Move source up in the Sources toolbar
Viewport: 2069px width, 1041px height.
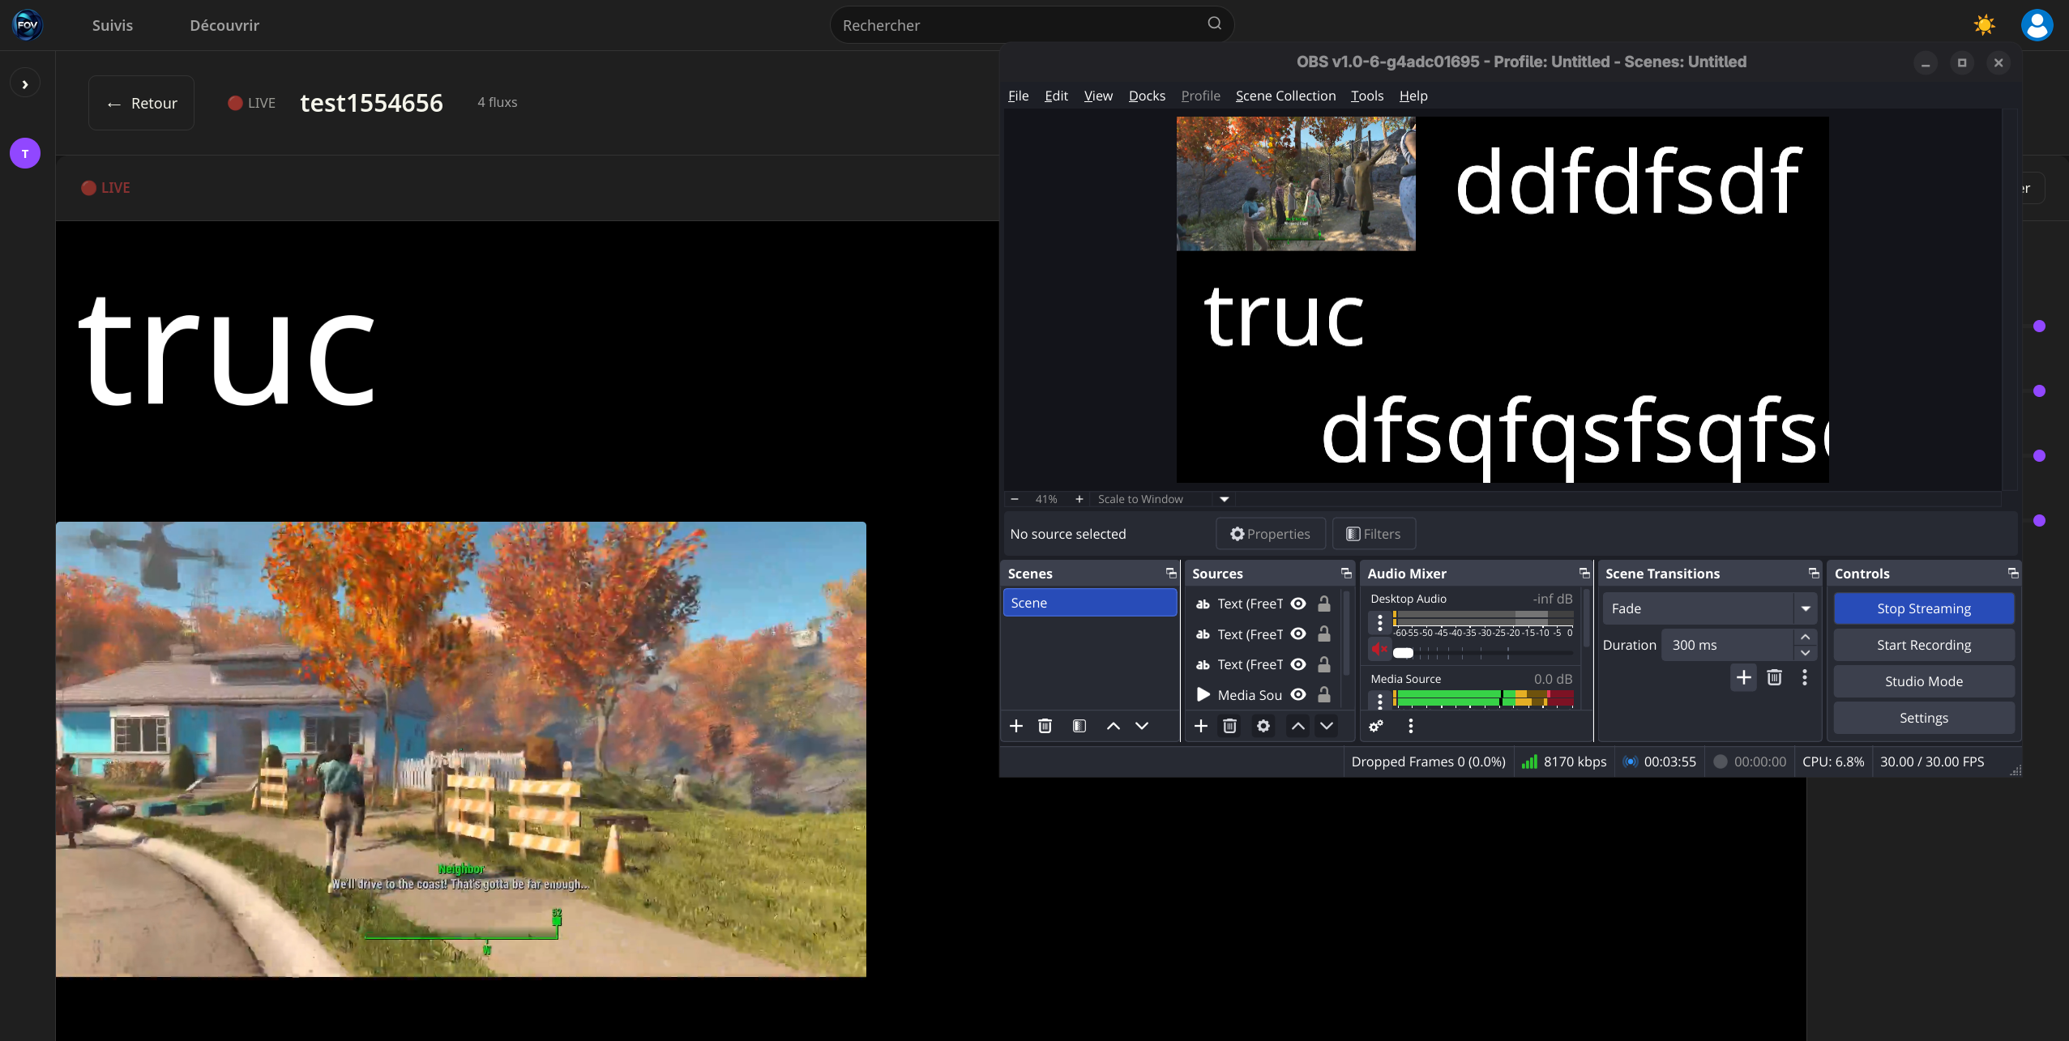pyautogui.click(x=1298, y=726)
